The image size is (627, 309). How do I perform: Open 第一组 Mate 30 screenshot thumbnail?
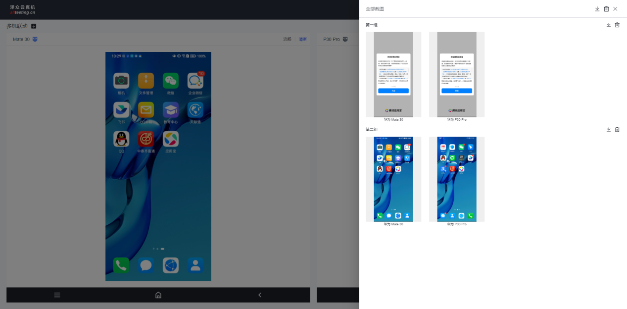[x=393, y=74]
